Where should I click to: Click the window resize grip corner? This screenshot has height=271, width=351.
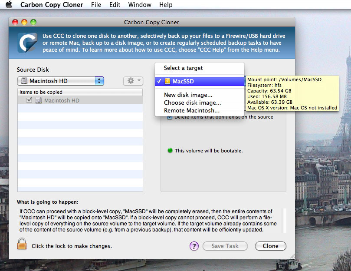292,256
